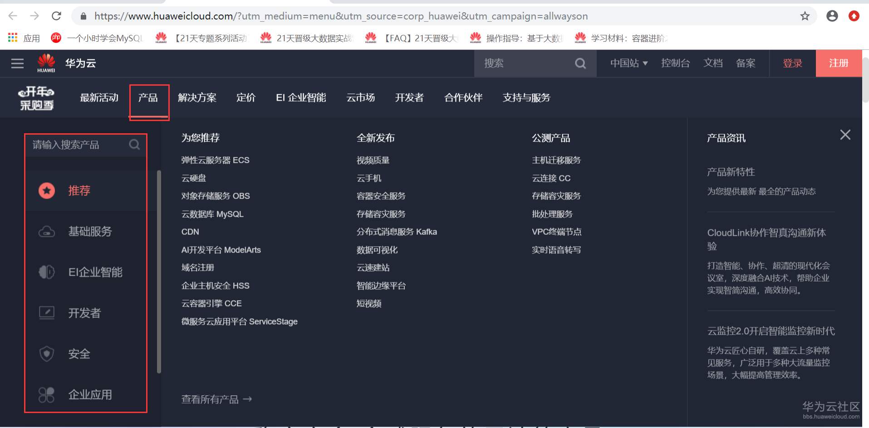Click the Huawei logo
The image size is (869, 428).
(x=46, y=63)
